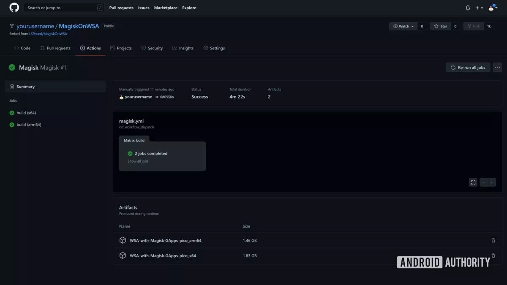The width and height of the screenshot is (507, 285).
Task: Click the fork count 1k
Action: click(489, 26)
